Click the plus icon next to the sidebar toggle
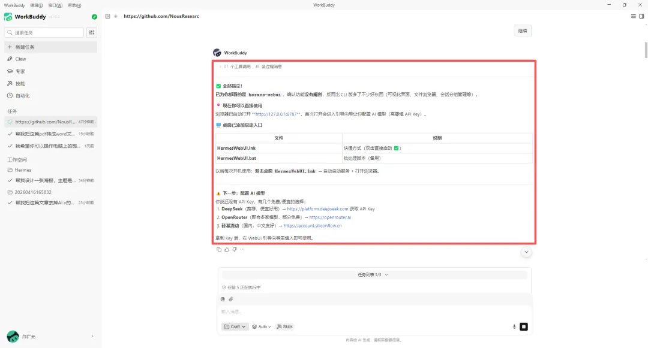This screenshot has height=348, width=648. (x=116, y=17)
